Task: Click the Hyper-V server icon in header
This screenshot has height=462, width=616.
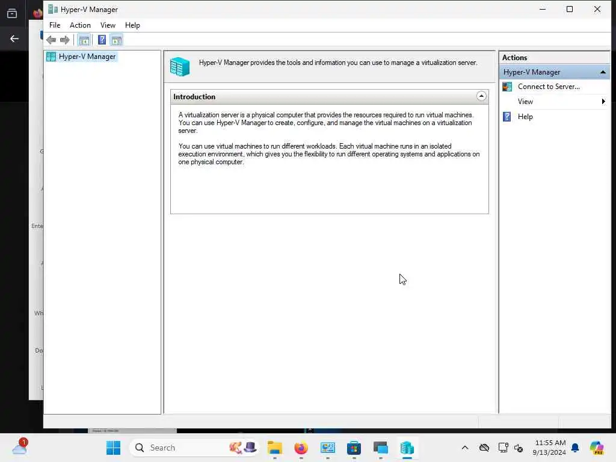Action: pos(180,66)
